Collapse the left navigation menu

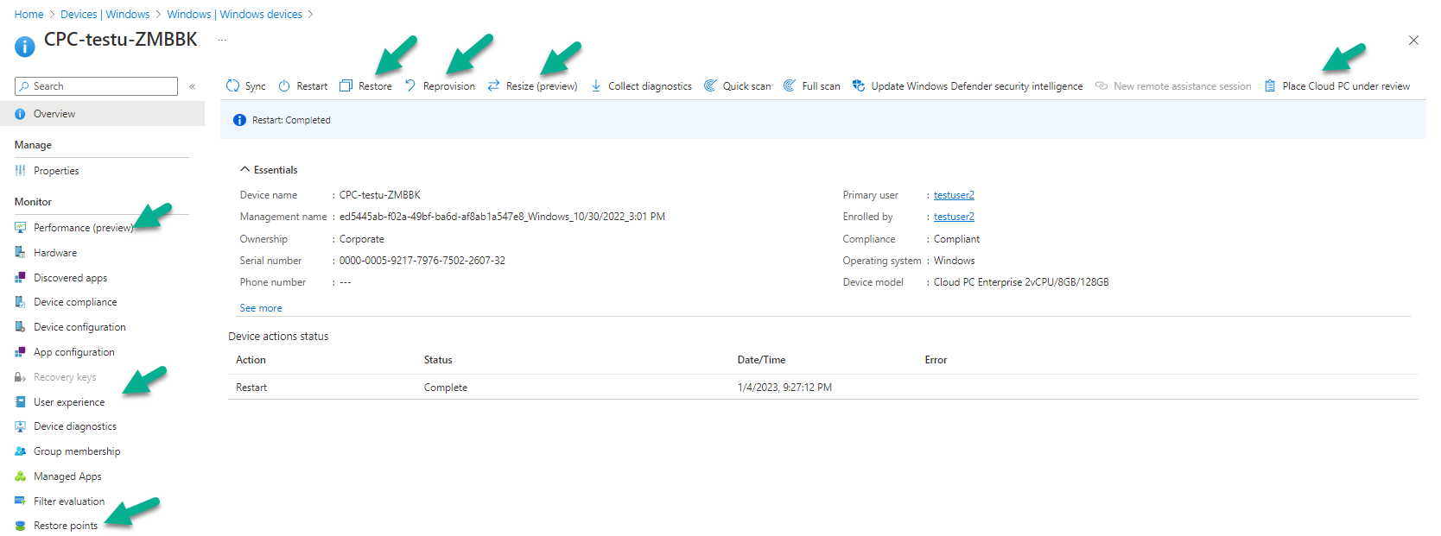coord(193,86)
